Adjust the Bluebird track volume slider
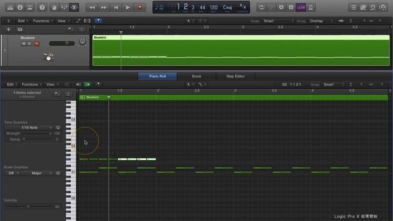 tap(62, 44)
